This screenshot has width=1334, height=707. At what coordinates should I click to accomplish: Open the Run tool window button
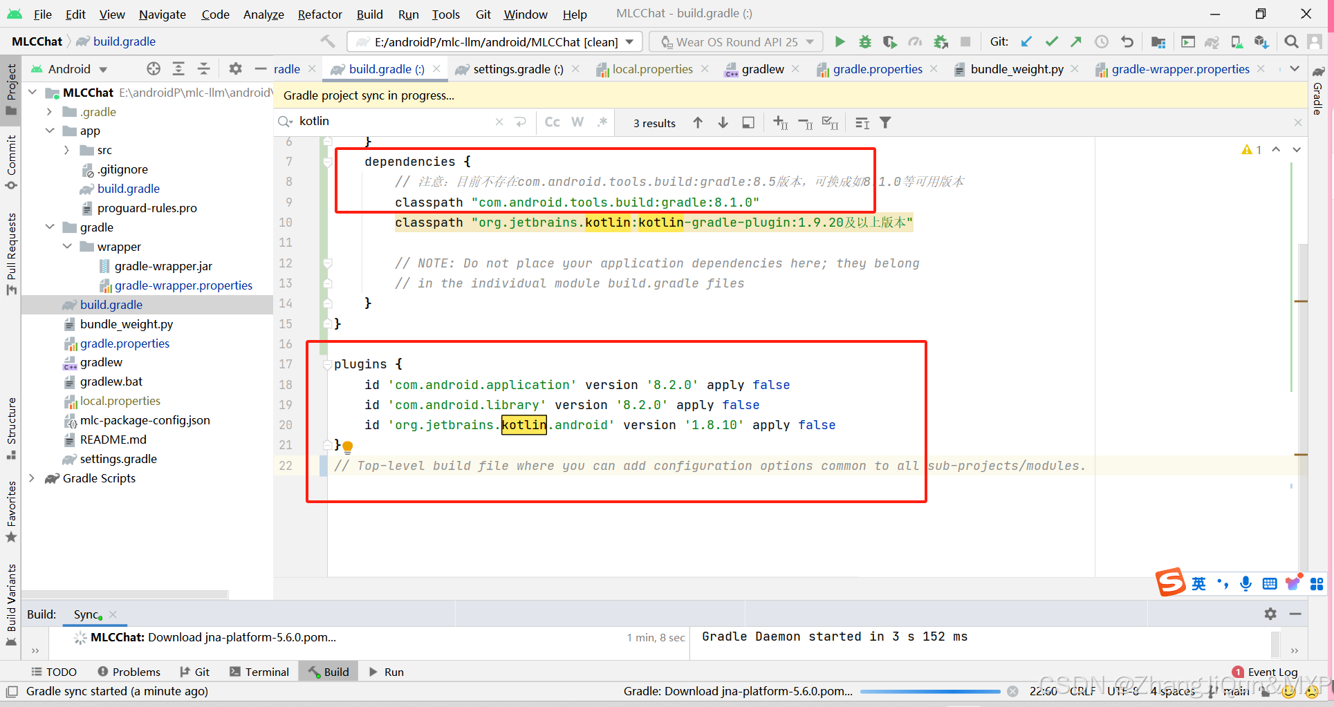pyautogui.click(x=387, y=672)
